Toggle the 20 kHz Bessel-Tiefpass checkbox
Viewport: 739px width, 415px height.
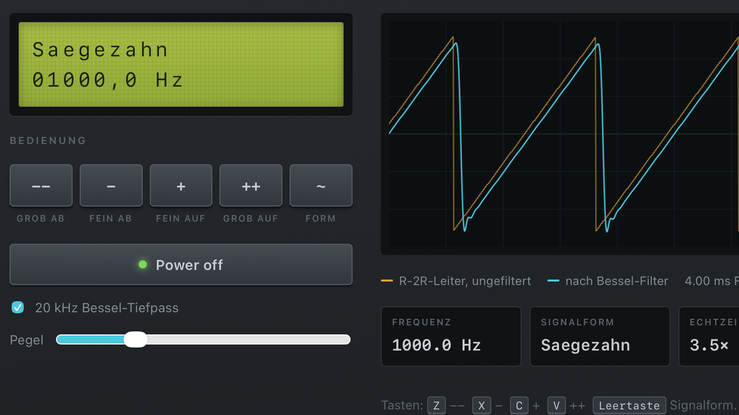18,307
